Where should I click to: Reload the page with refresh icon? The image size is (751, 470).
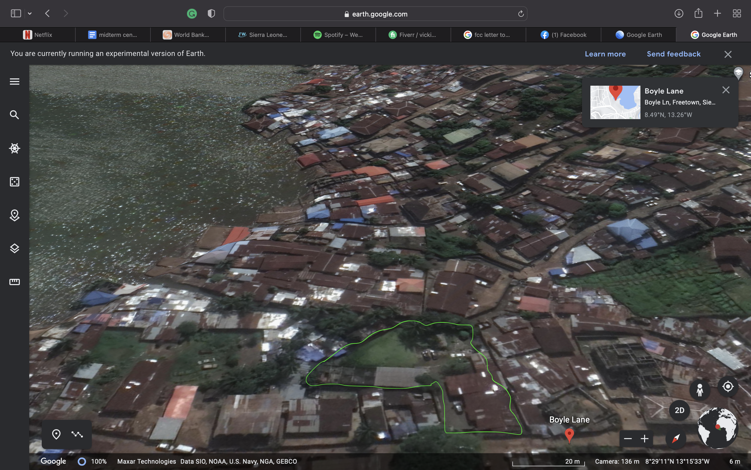click(521, 14)
